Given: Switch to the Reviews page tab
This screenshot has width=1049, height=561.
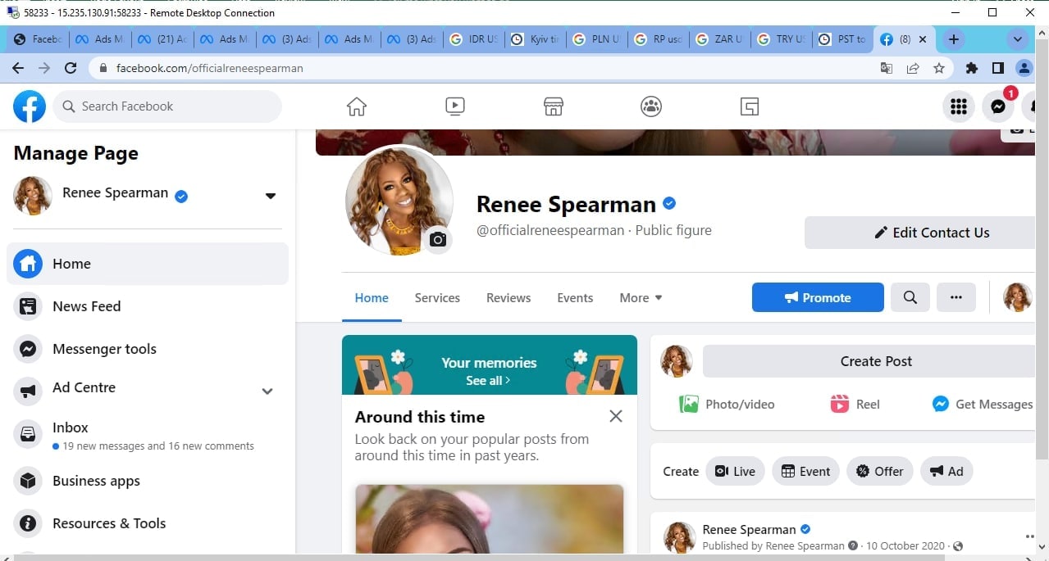Looking at the screenshot, I should tap(509, 298).
